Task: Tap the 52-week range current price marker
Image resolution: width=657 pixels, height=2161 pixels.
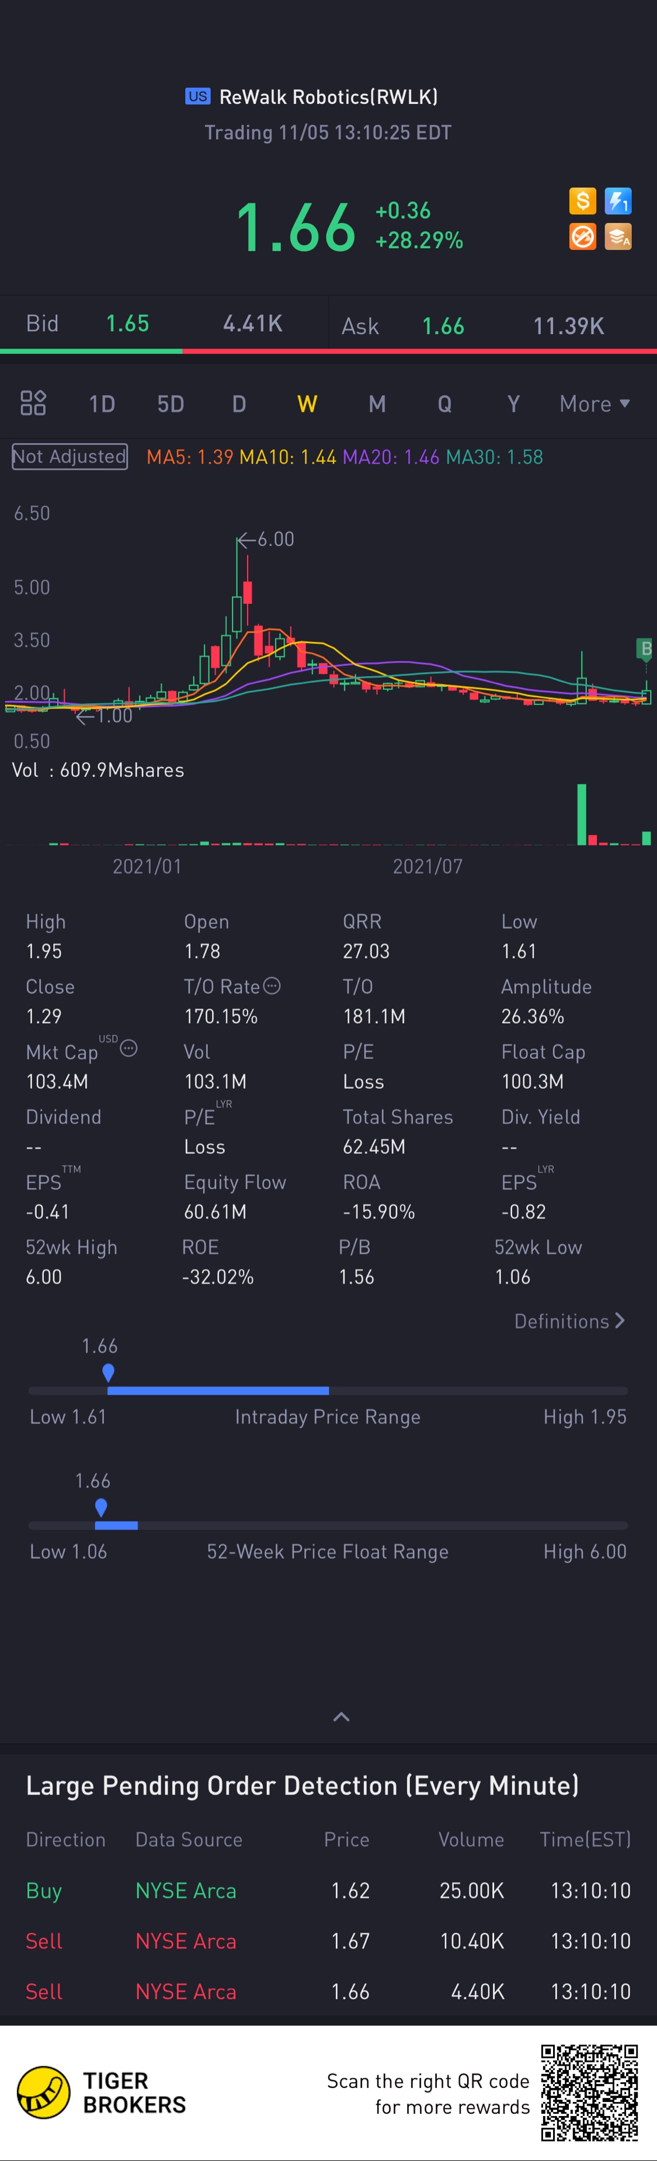Action: tap(102, 1507)
